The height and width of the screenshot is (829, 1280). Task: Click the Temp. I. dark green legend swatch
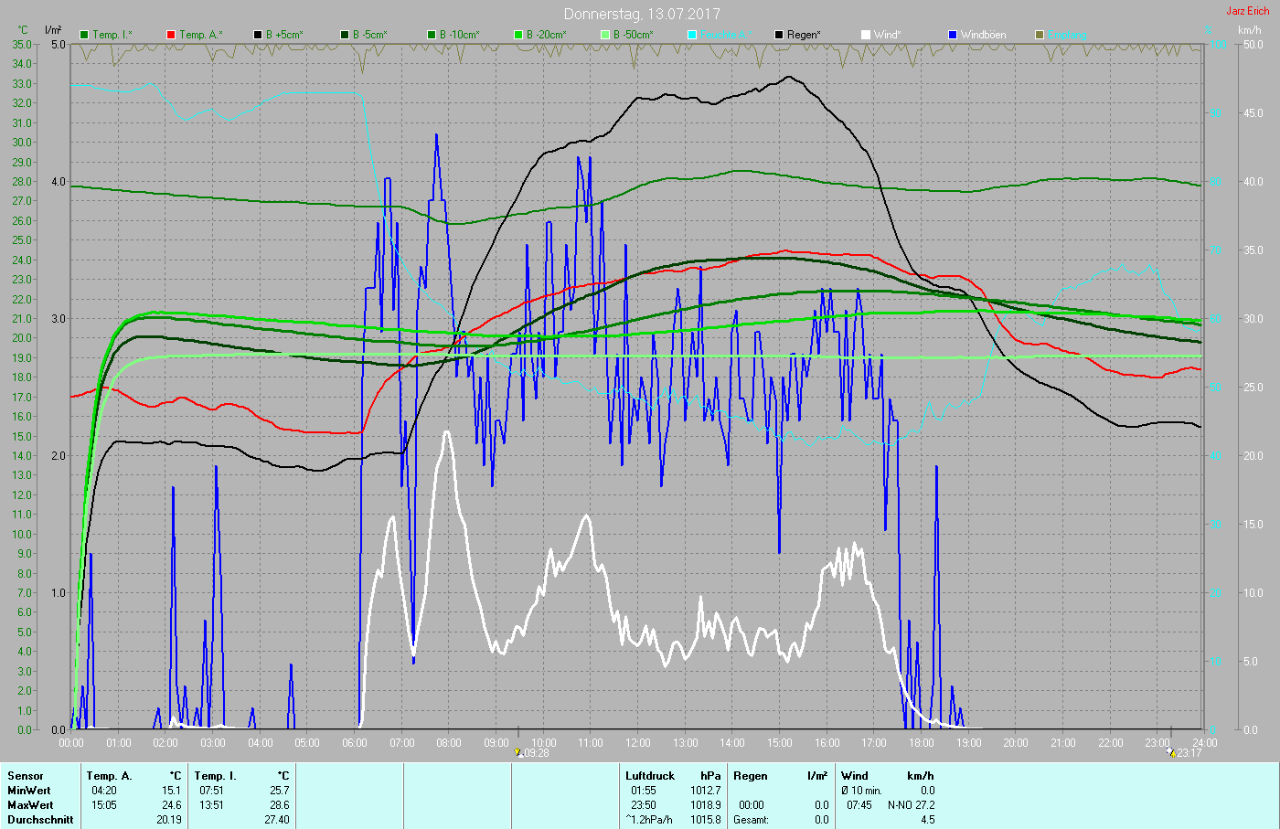[85, 35]
